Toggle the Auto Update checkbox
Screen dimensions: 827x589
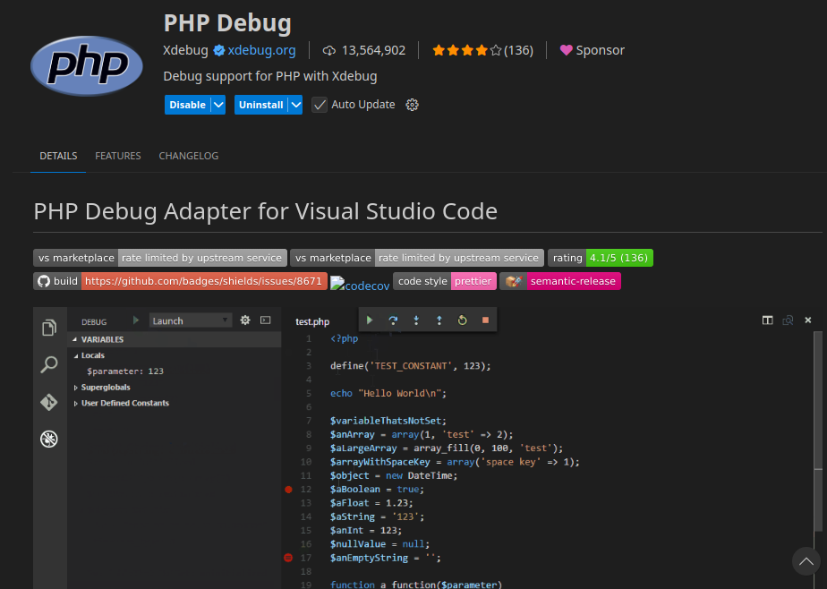click(320, 105)
